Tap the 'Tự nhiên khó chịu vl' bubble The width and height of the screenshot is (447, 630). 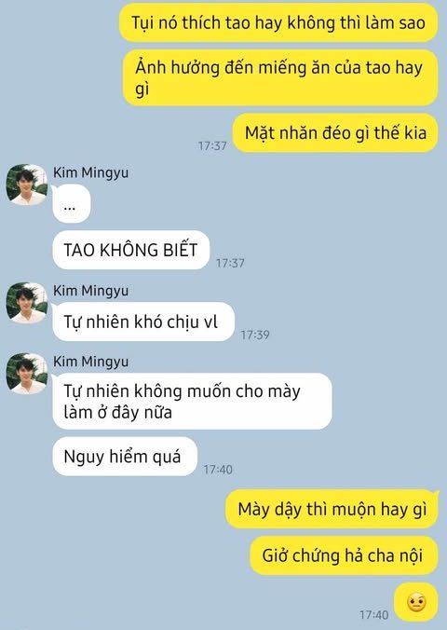click(x=143, y=322)
